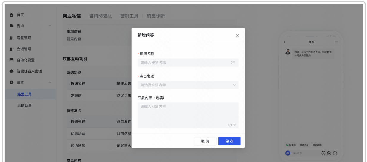The height and width of the screenshot is (162, 367).
Task: Click the 设置 gear hexagon icon
Action: [12, 82]
